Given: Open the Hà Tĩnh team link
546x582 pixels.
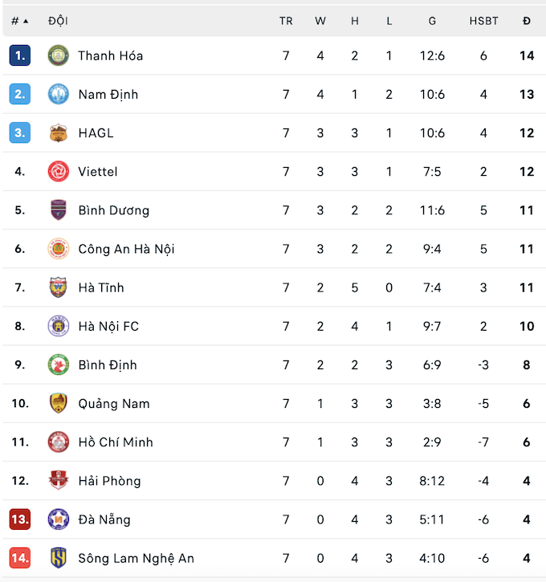Looking at the screenshot, I should 101,287.
